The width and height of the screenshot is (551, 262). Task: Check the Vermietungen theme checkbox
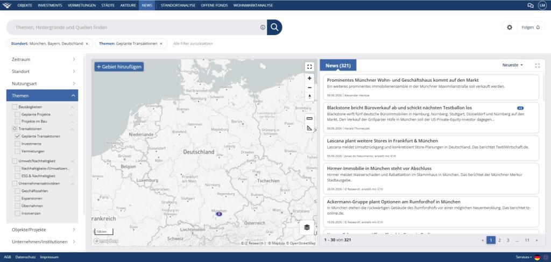[x=17, y=151]
